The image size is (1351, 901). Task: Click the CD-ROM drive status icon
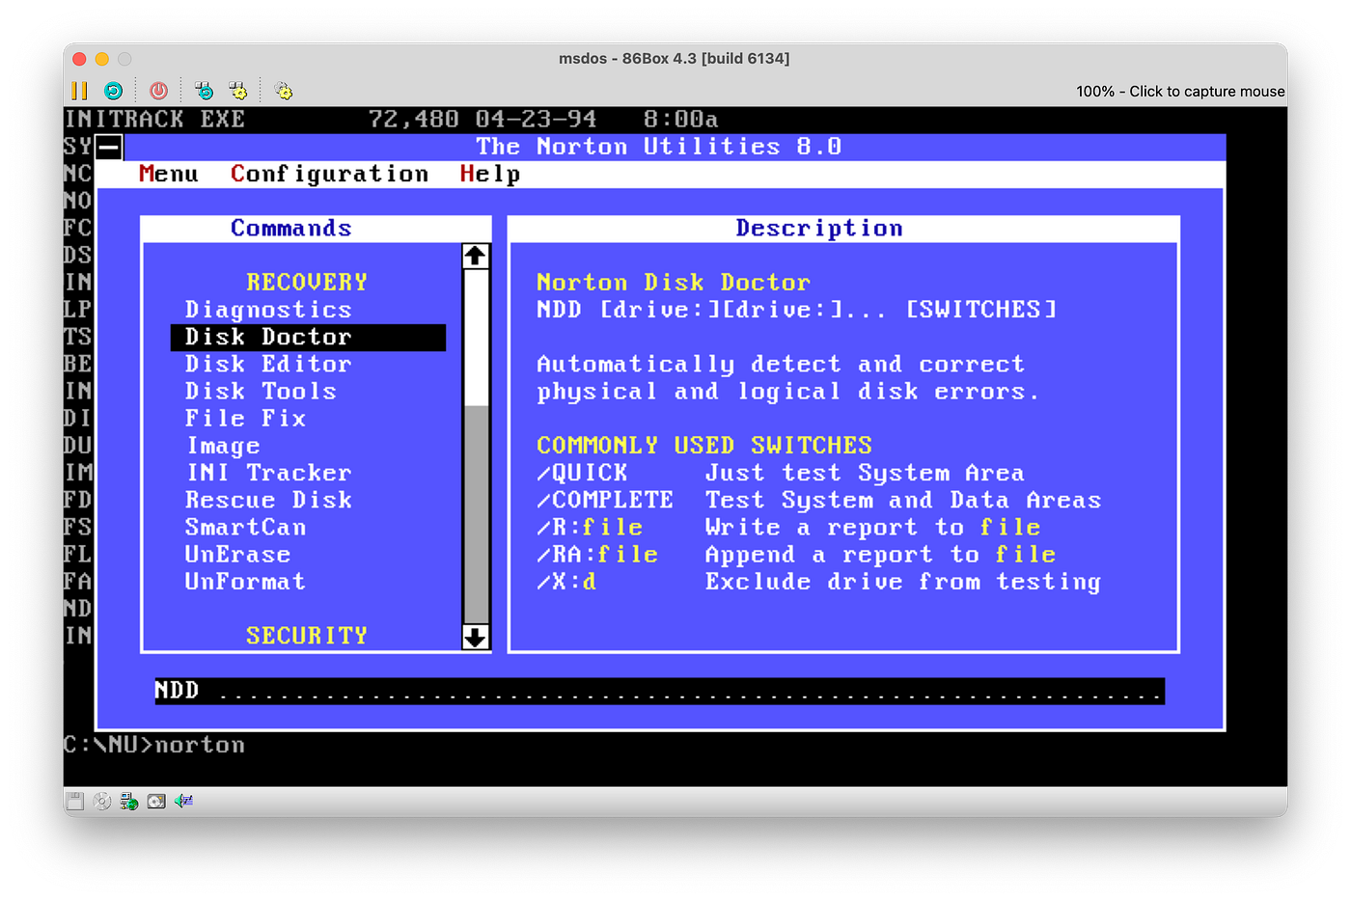click(x=101, y=801)
